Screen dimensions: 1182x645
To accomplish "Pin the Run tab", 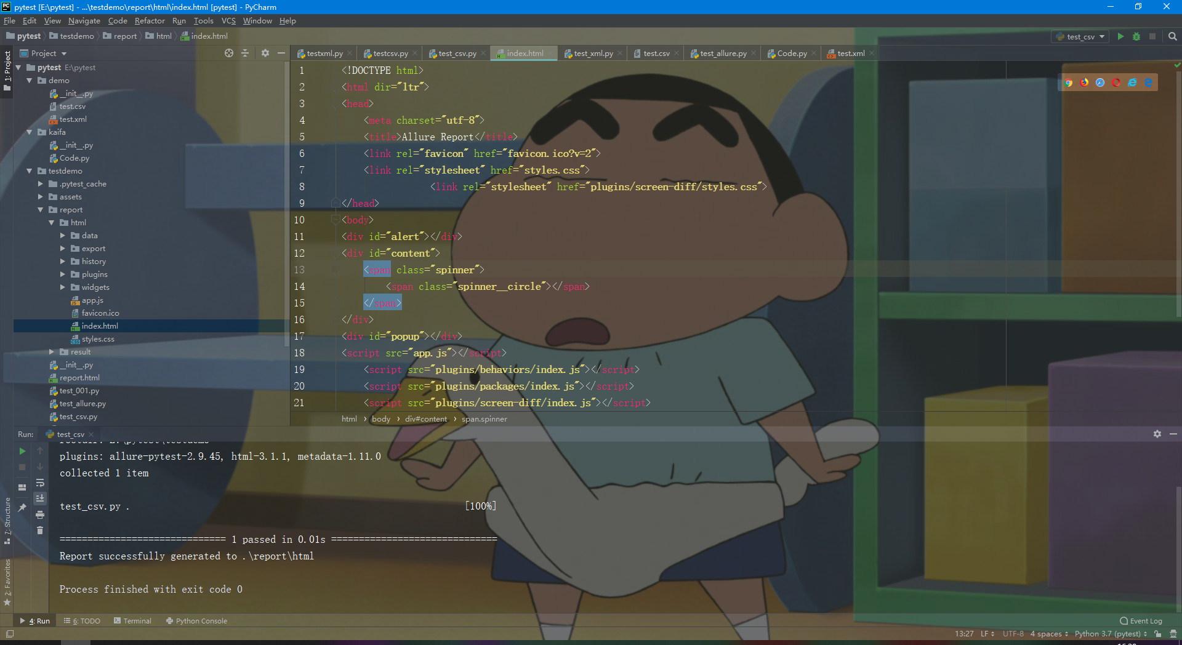I will pyautogui.click(x=23, y=507).
